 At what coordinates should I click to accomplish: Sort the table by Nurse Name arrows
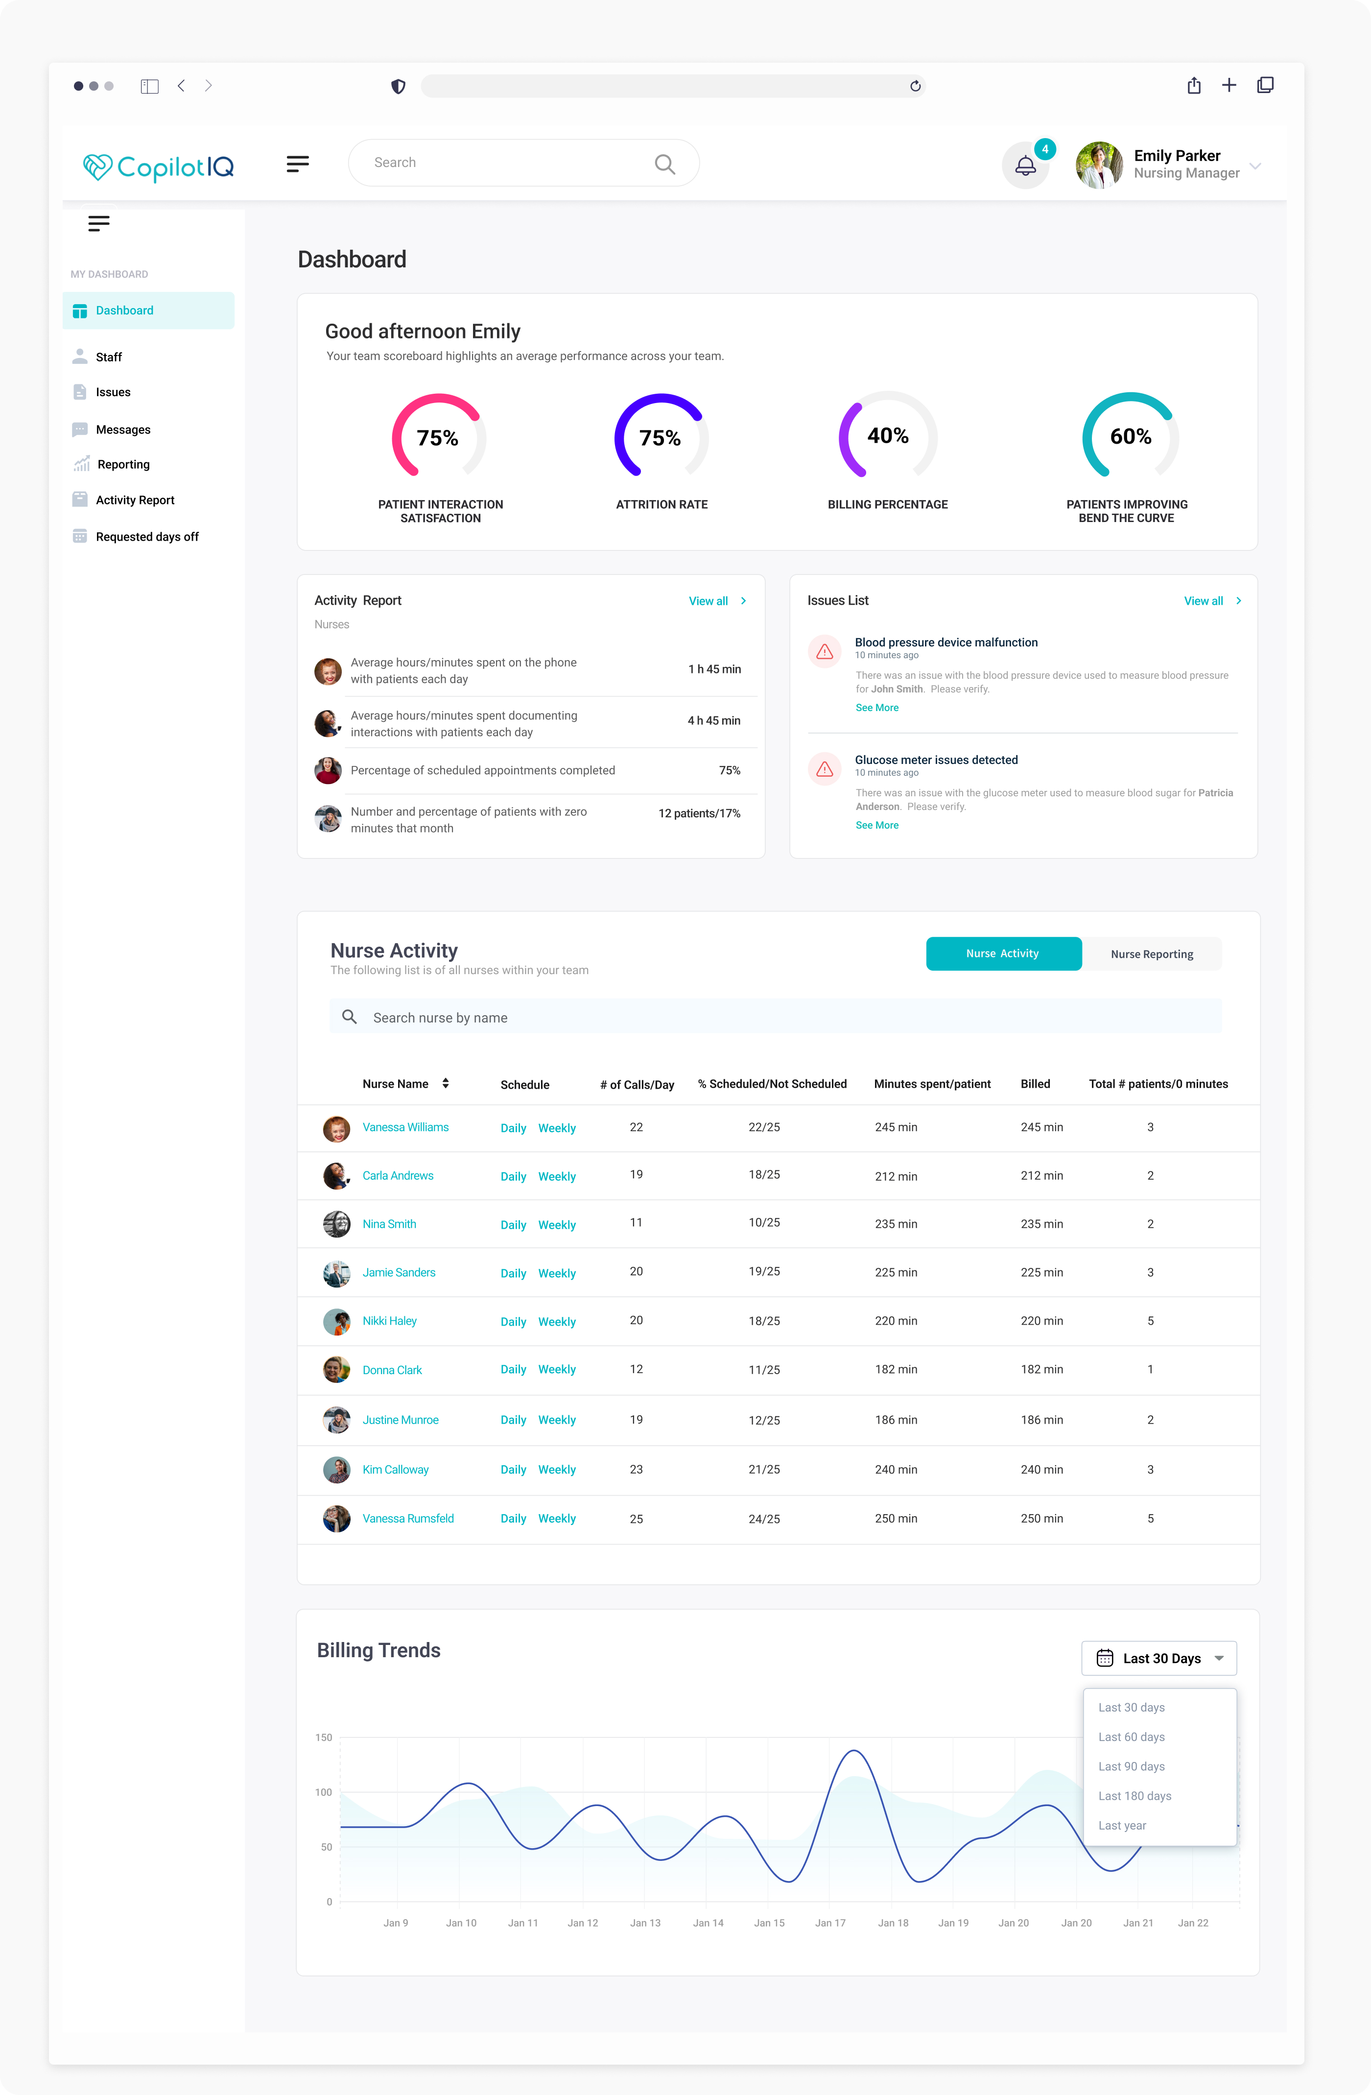coord(445,1084)
